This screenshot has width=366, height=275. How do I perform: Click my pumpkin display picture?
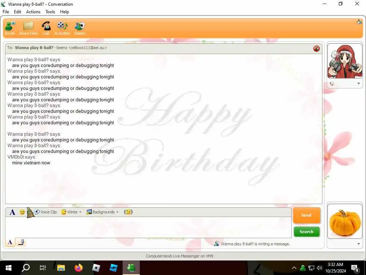tap(345, 221)
